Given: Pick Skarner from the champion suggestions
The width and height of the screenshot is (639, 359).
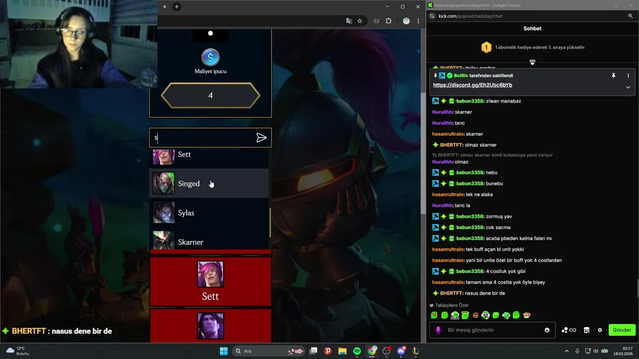Looking at the screenshot, I should click(209, 240).
